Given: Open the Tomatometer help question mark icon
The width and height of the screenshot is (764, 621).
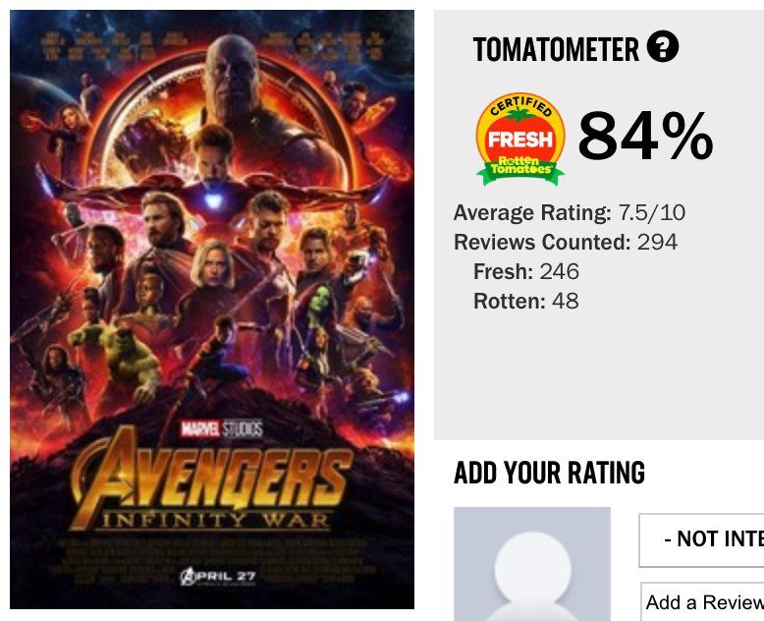Looking at the screenshot, I should point(662,46).
